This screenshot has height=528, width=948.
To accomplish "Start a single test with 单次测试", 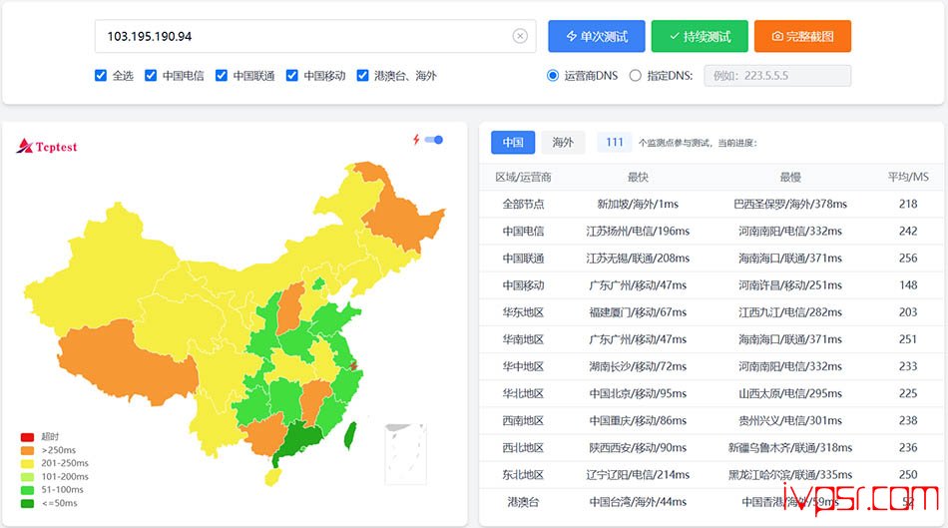I will click(597, 36).
